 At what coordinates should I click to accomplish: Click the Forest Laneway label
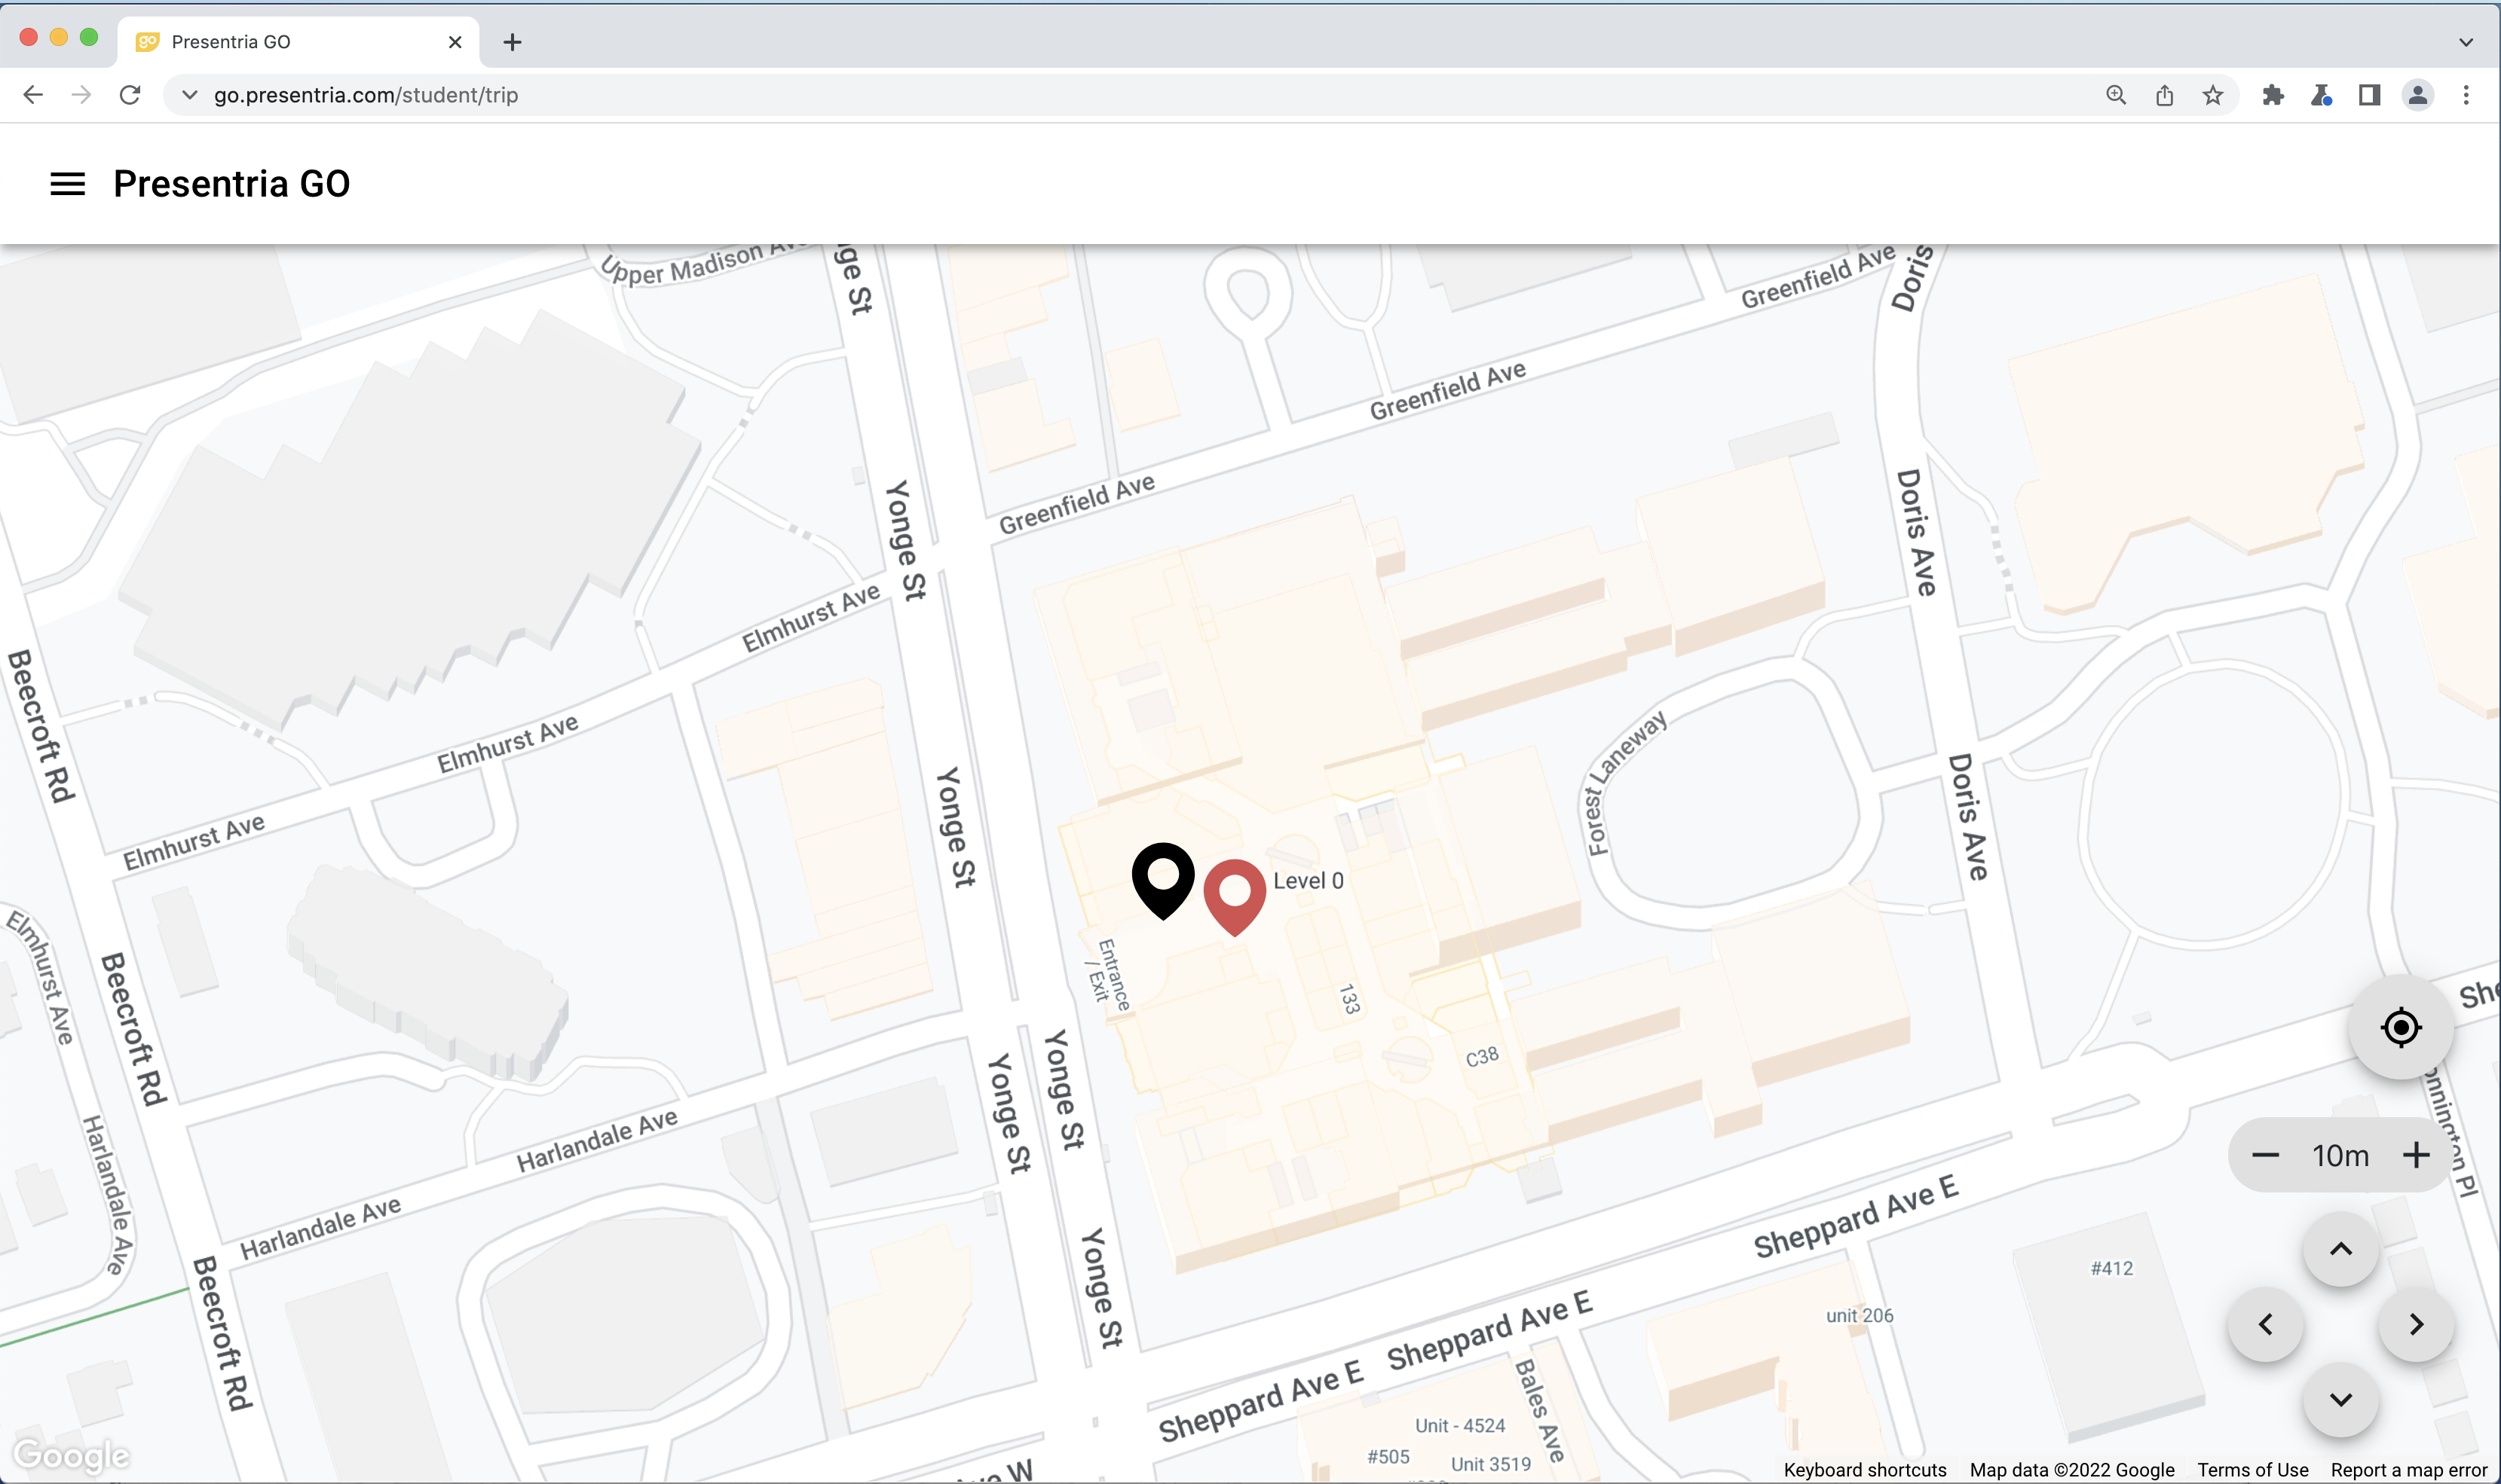[x=1626, y=782]
